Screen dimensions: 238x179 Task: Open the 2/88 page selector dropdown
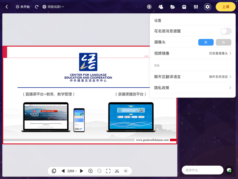click(x=72, y=171)
